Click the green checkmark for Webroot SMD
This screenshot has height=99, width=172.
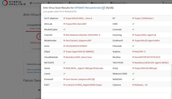(133, 74)
